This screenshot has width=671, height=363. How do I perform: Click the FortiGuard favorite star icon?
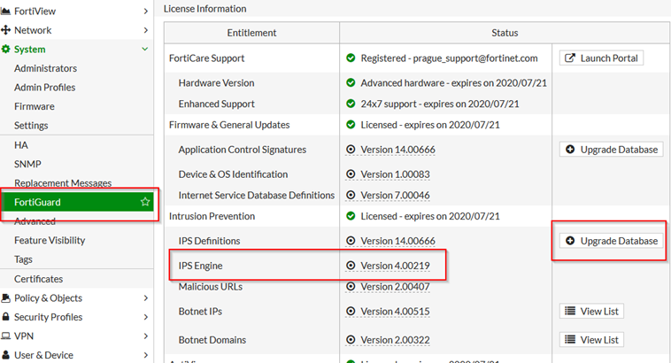click(x=145, y=202)
